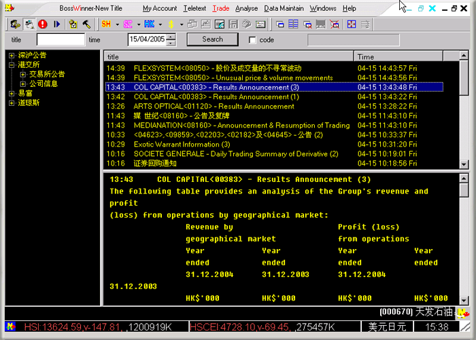
Task: Decrease the date with the down spinner
Action: (x=171, y=43)
